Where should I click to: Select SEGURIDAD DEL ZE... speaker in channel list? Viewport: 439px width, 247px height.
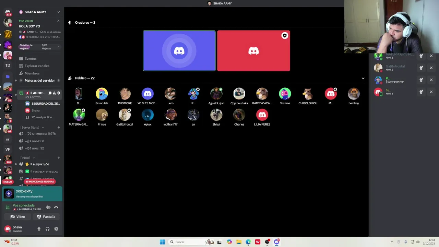coord(42,104)
